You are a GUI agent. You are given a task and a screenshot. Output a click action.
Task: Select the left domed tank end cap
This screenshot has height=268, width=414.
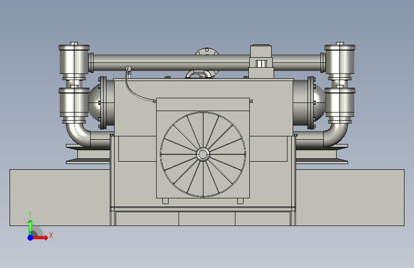point(94,103)
